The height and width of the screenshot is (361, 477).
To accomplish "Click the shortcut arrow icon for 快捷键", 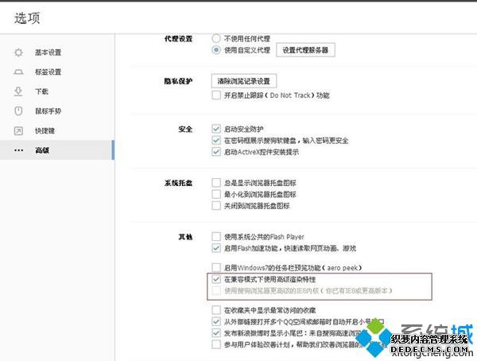I will [17, 130].
